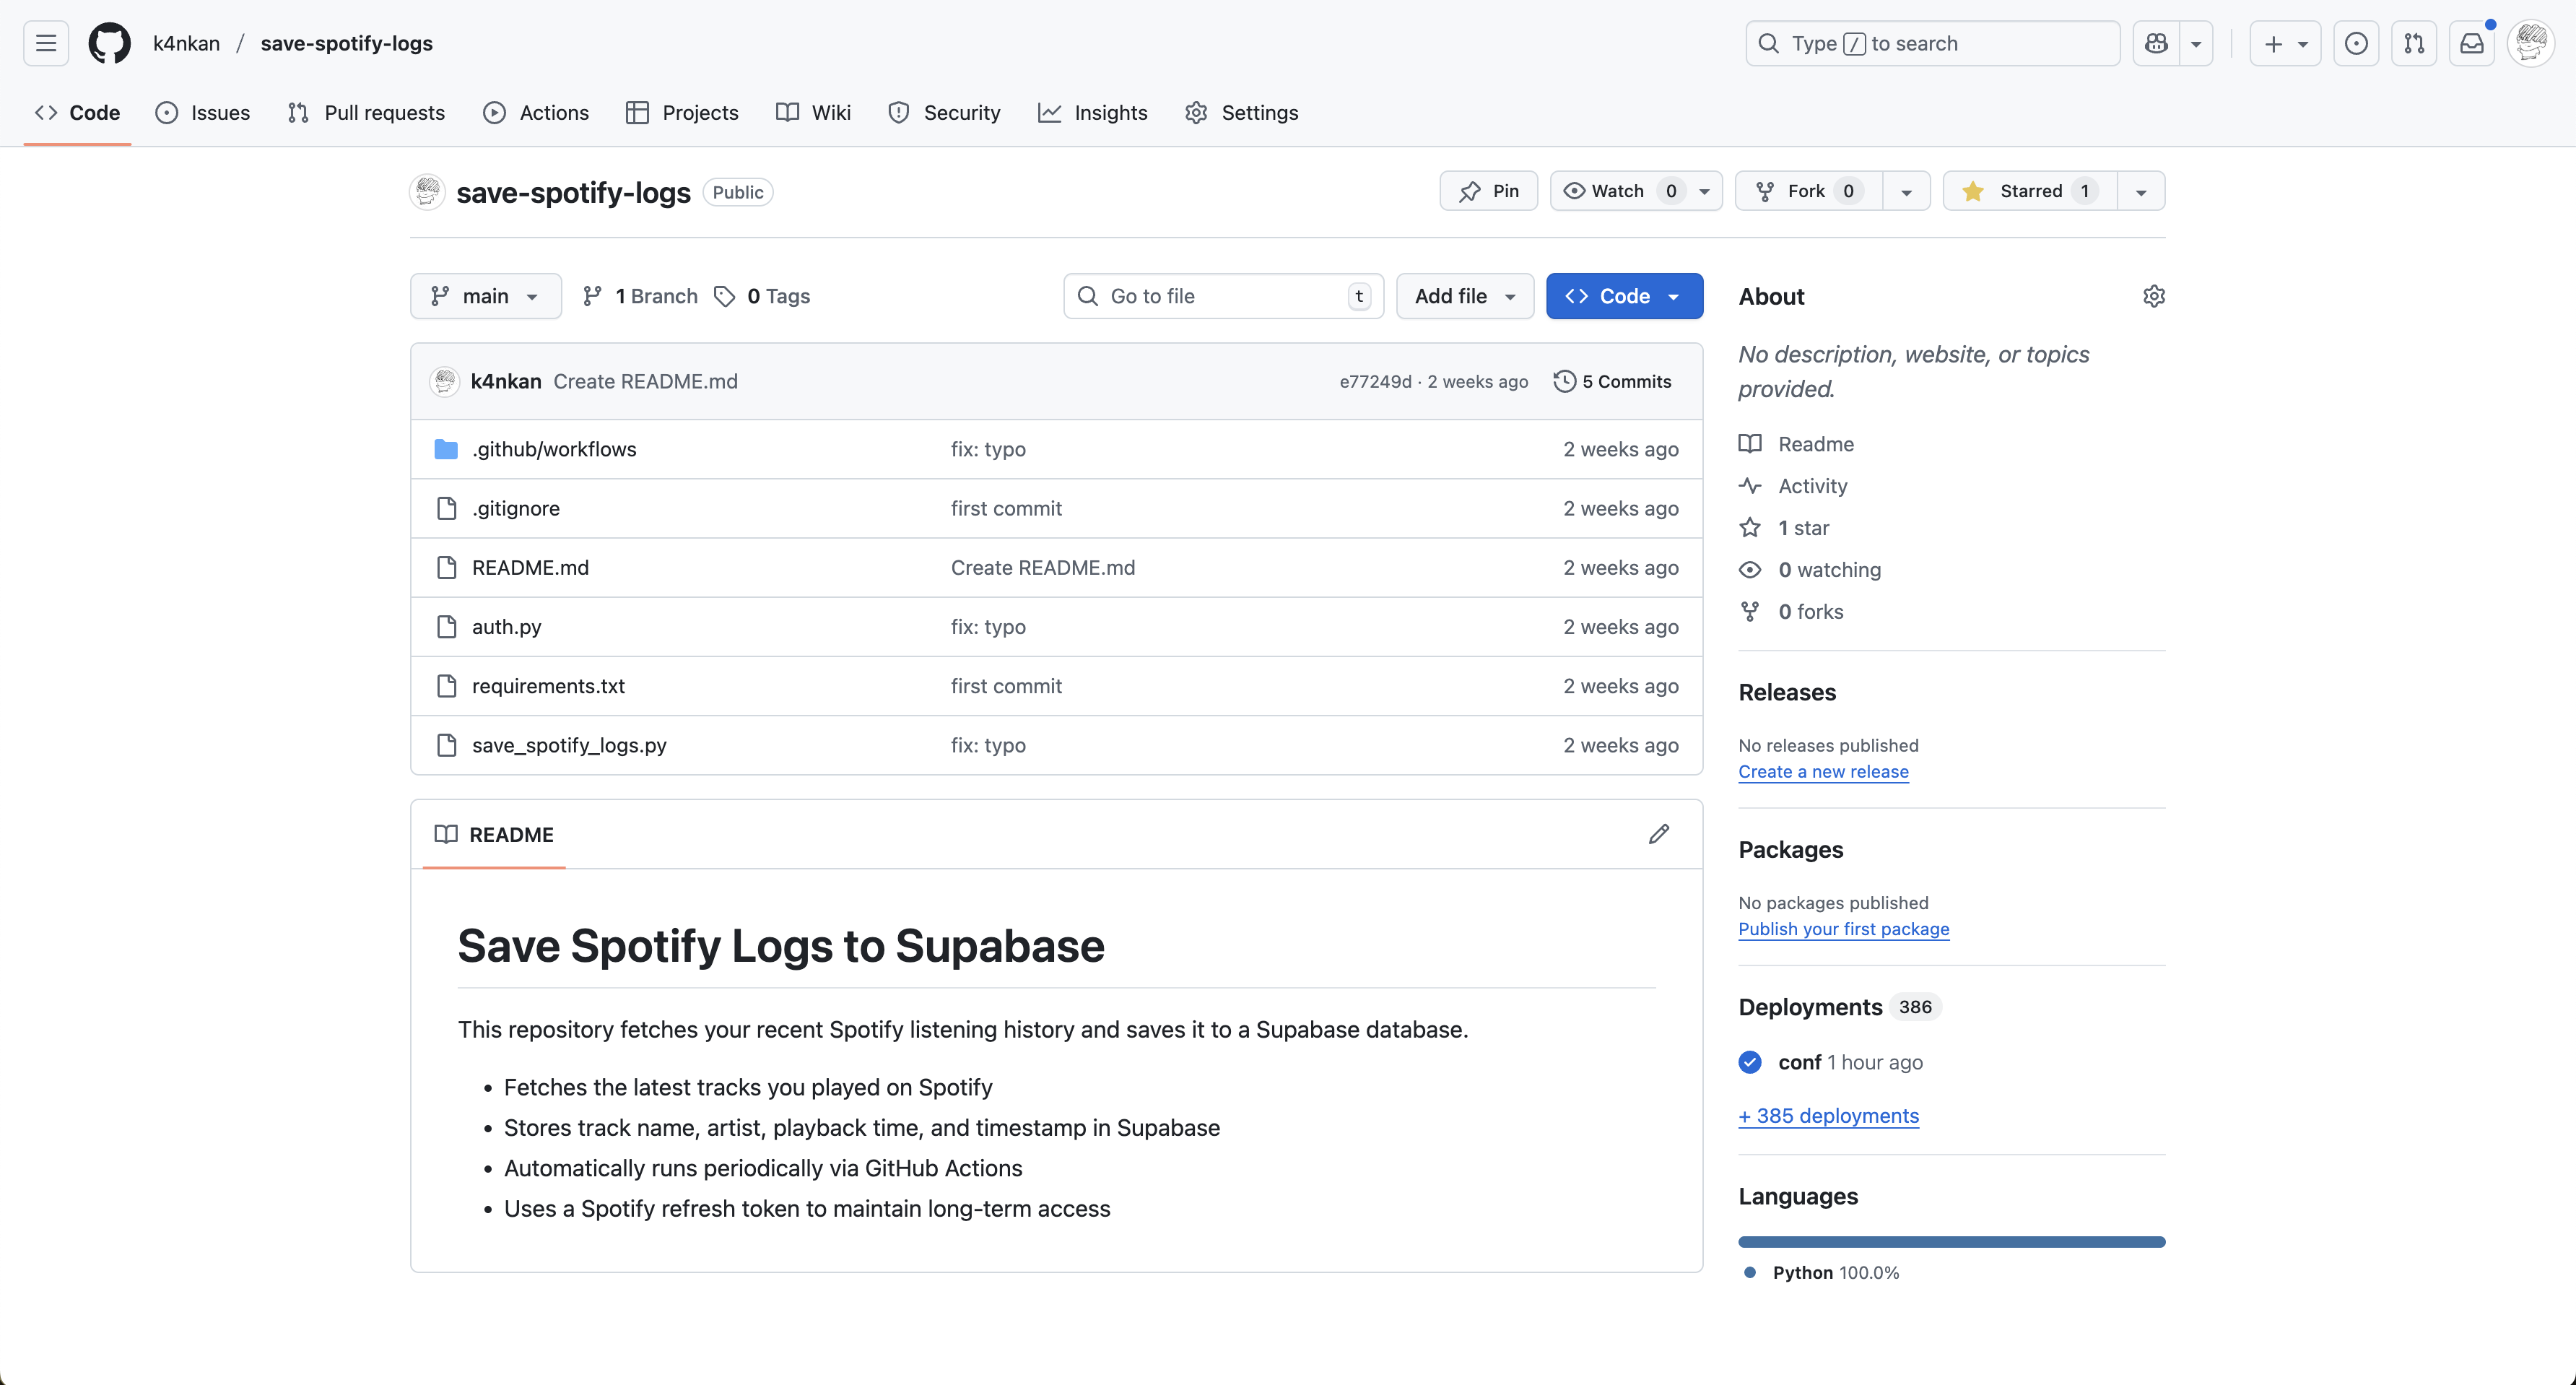Click the Python language bar
Screen dimensions: 2576x1385
(1951, 1242)
